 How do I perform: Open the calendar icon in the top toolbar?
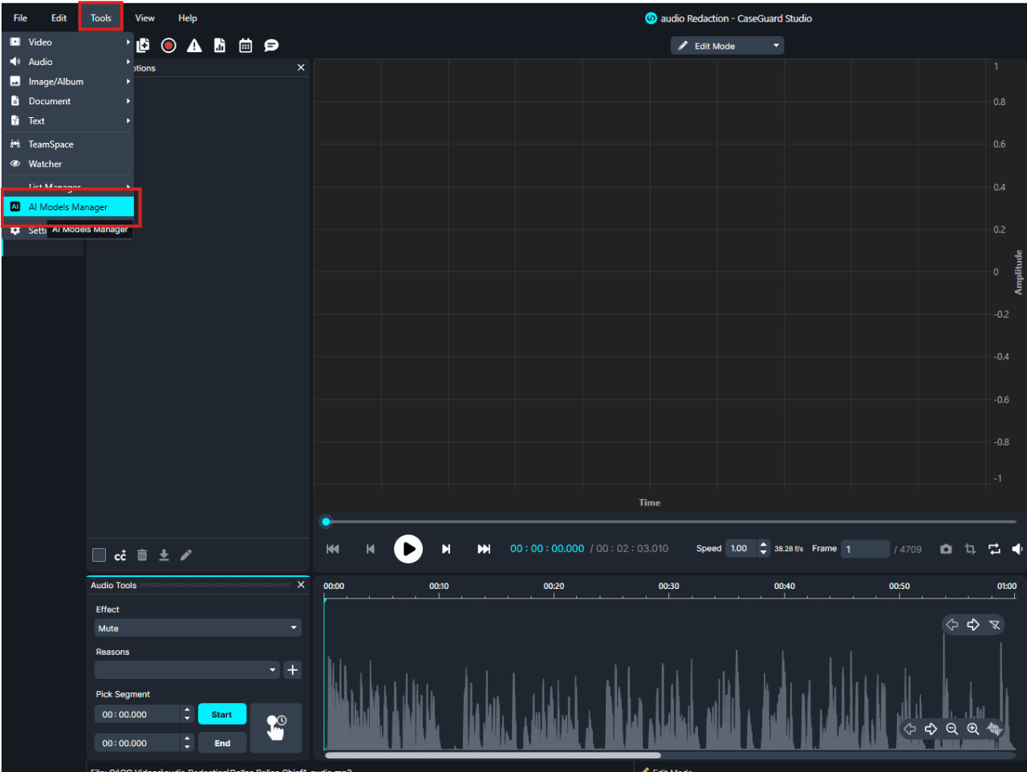pyautogui.click(x=246, y=46)
